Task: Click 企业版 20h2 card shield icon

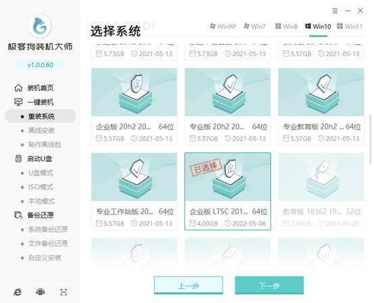Action: [137, 84]
